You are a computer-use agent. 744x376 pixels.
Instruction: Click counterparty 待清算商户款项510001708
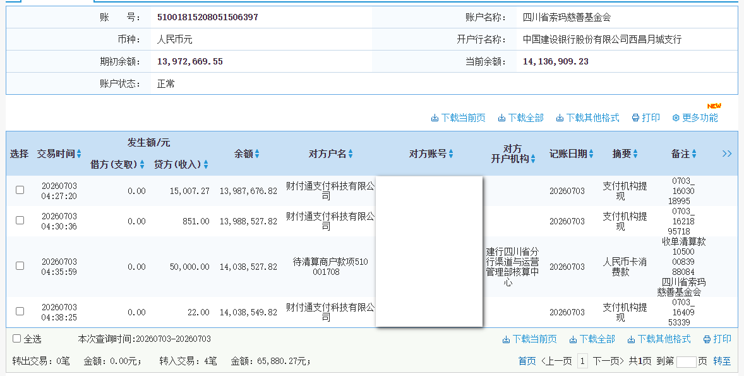[330, 267]
